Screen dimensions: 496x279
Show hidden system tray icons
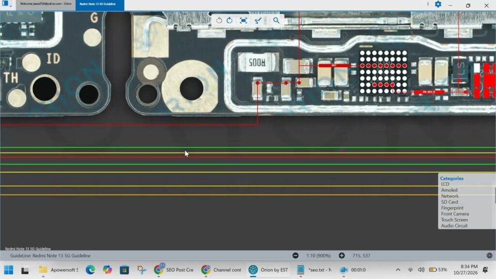(x=398, y=270)
